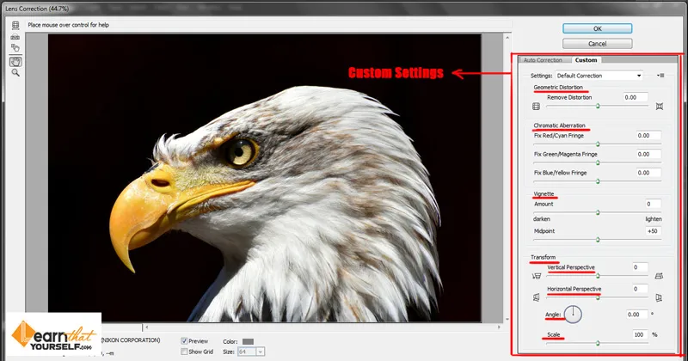Click the right Horizontal Perspective icon

point(659,298)
